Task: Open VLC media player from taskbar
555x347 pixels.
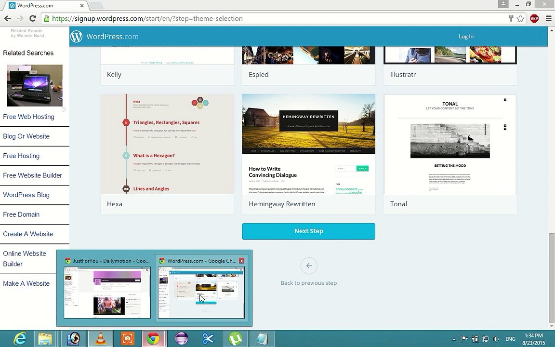Action: click(x=101, y=338)
